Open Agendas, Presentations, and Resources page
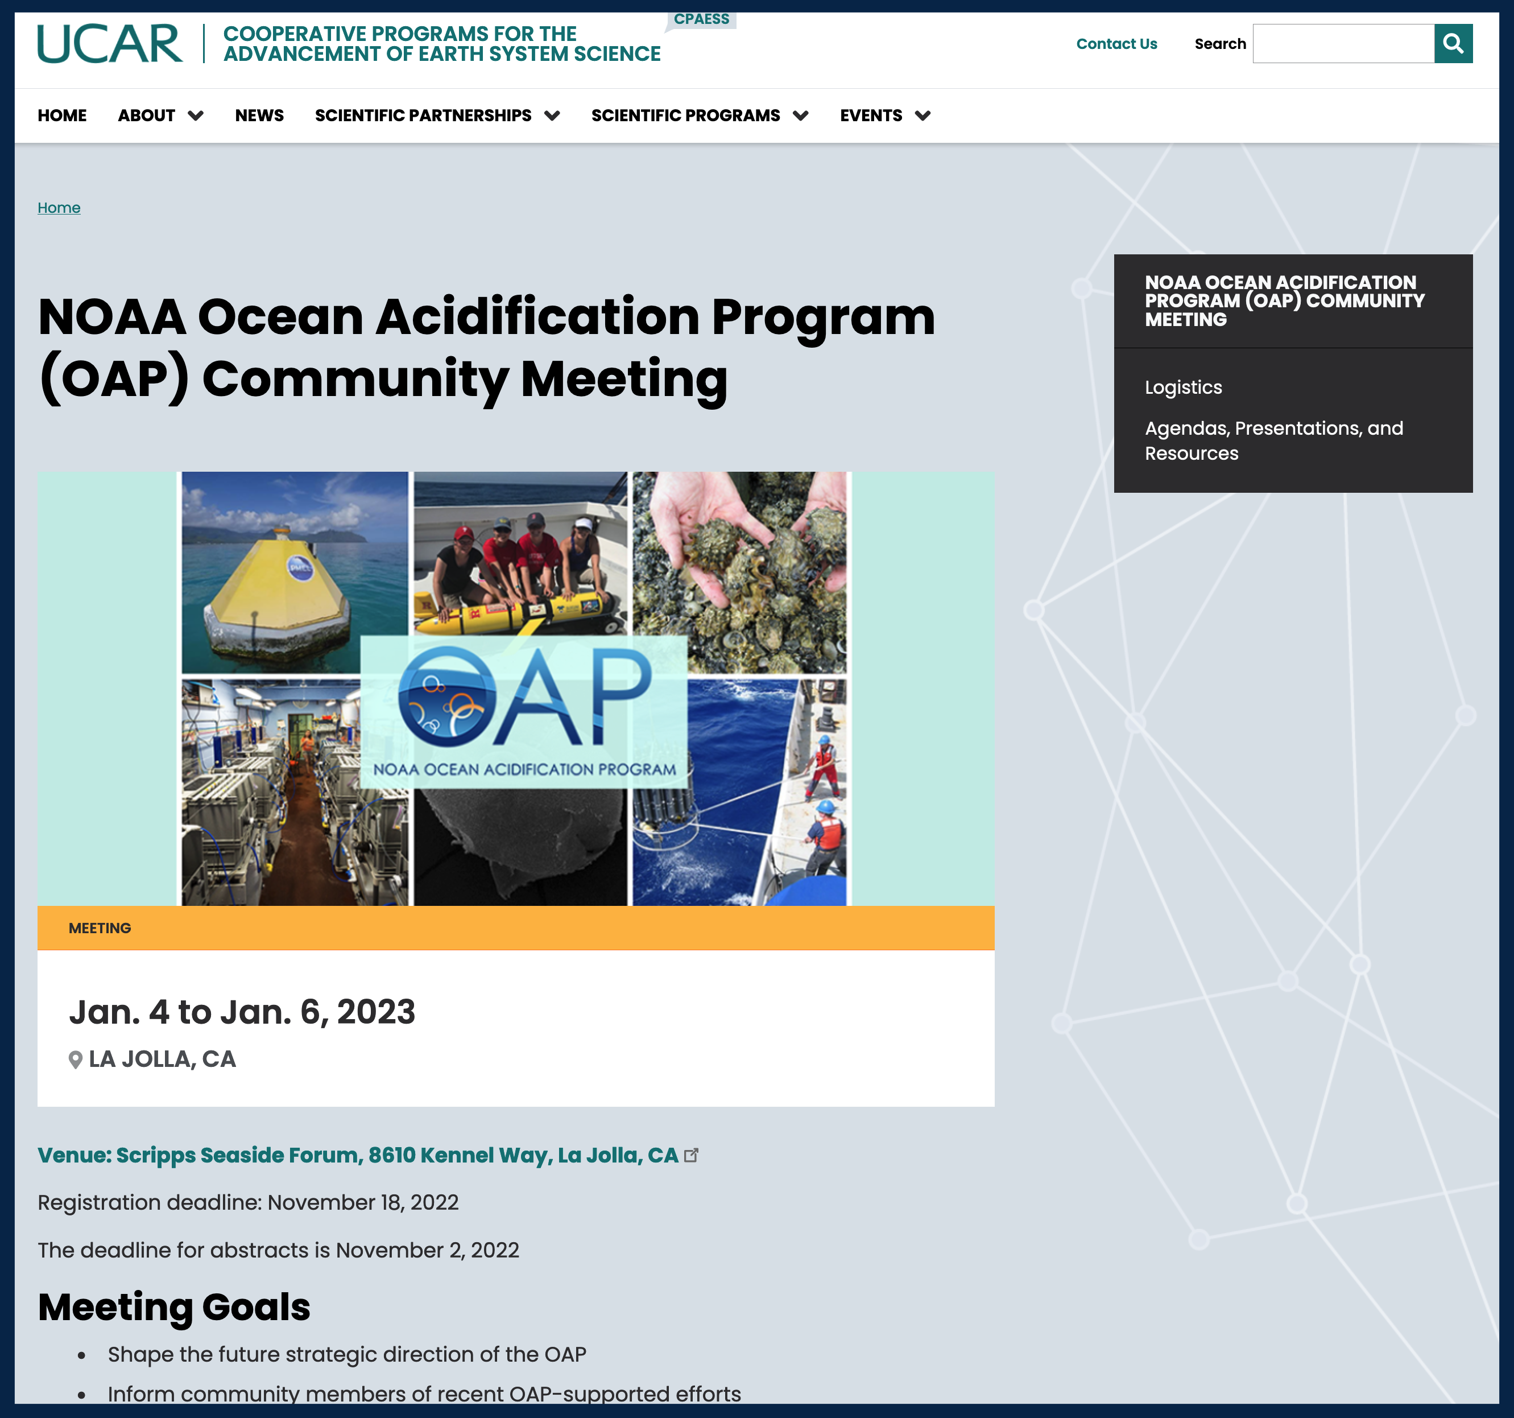 tap(1273, 440)
